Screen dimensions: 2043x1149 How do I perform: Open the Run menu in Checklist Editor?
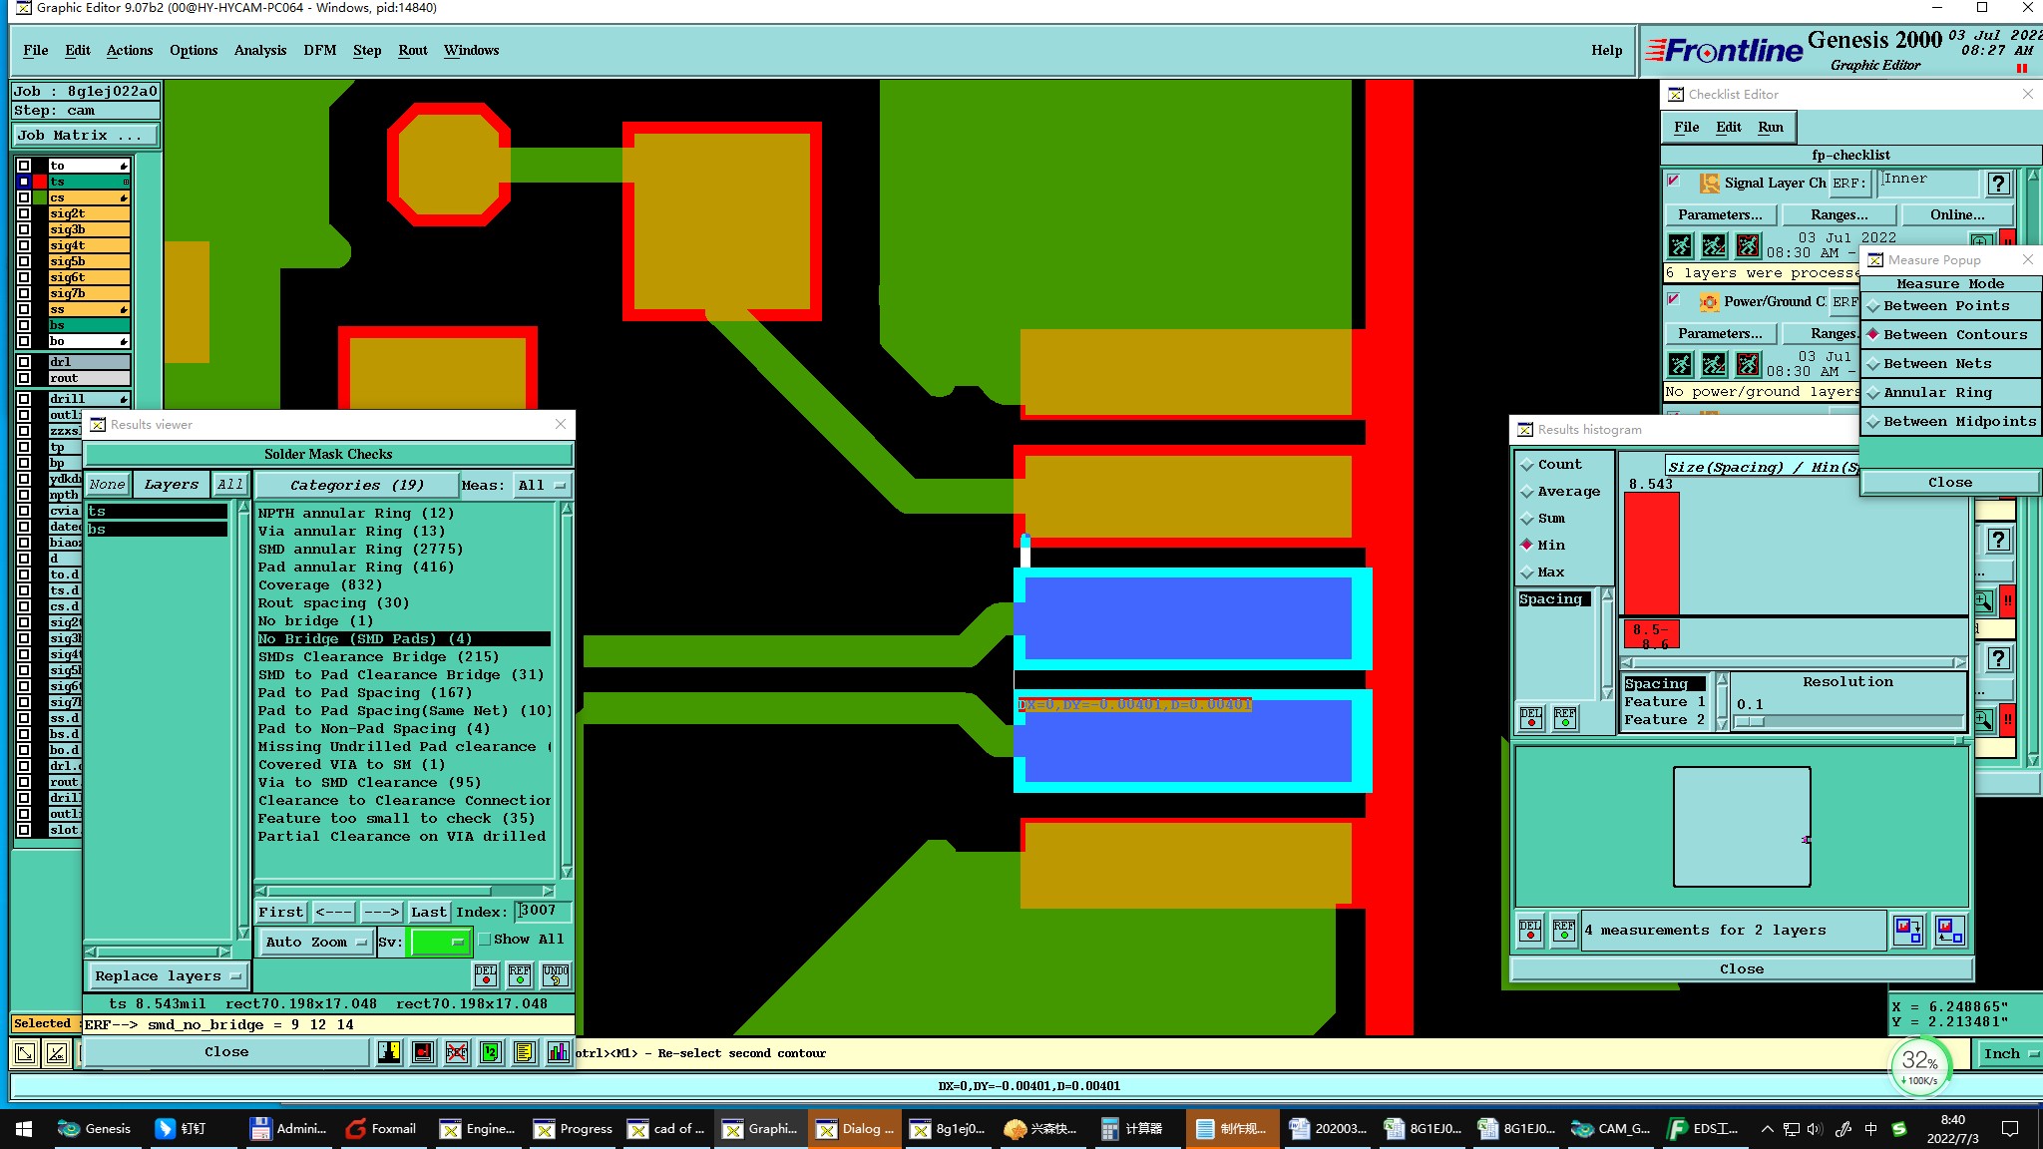1771,127
